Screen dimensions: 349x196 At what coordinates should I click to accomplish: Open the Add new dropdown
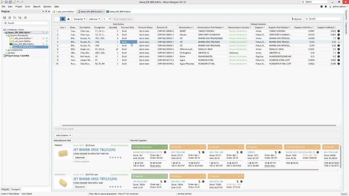point(95,19)
